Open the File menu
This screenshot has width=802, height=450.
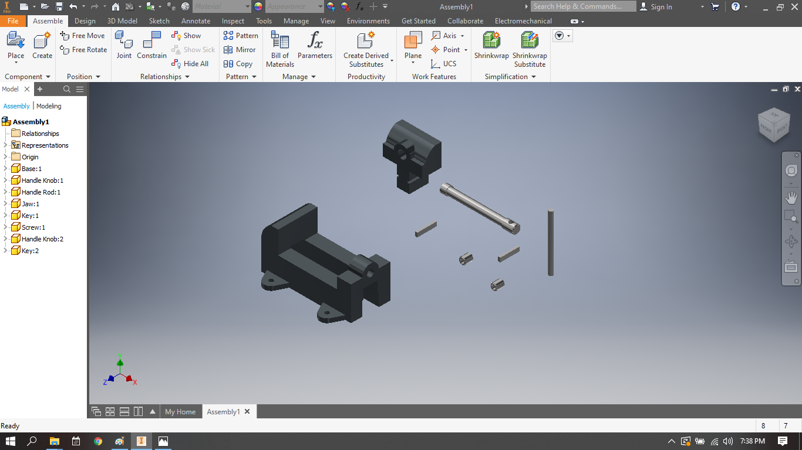pos(13,21)
